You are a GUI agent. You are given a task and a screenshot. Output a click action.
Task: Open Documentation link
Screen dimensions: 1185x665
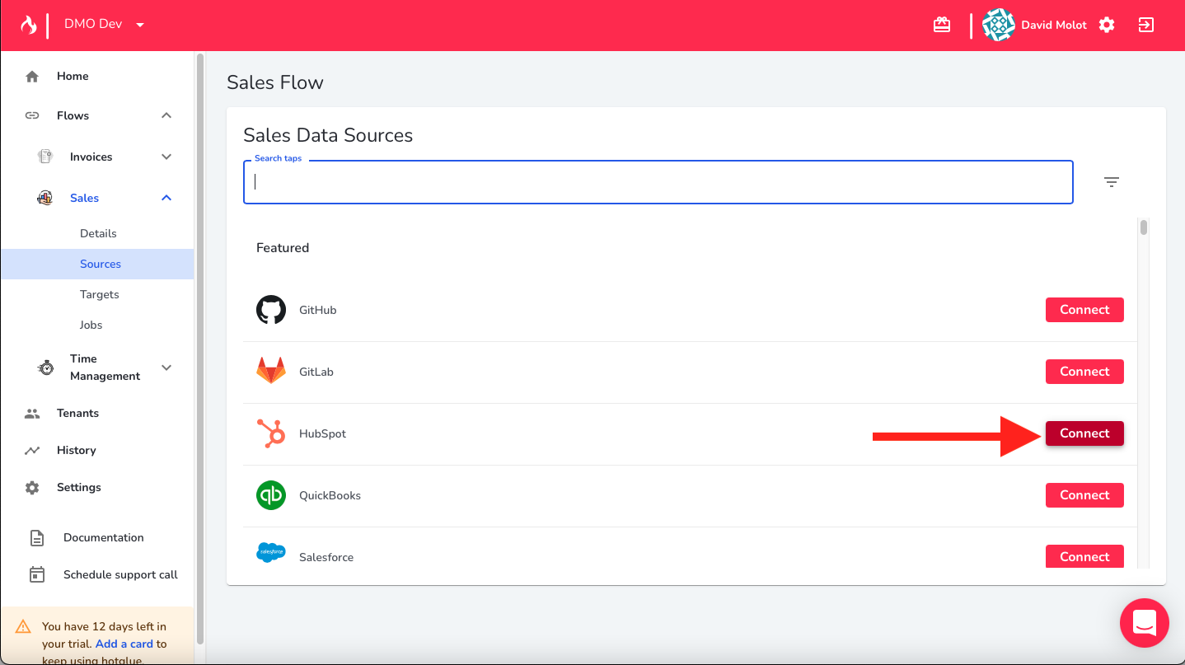coord(103,537)
